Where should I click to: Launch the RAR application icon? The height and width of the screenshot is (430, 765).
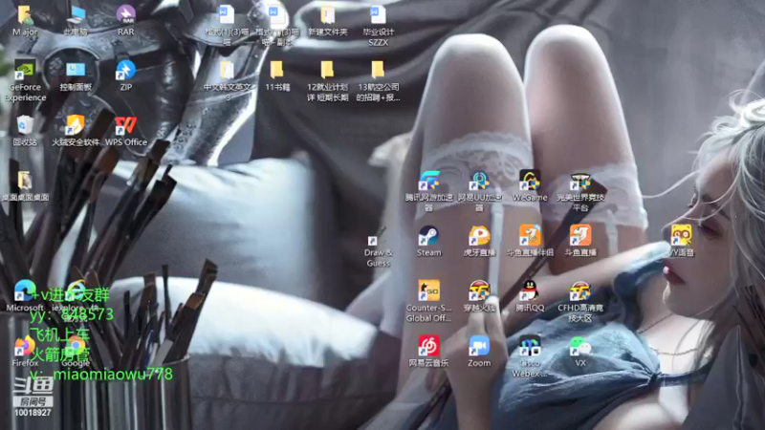point(126,20)
